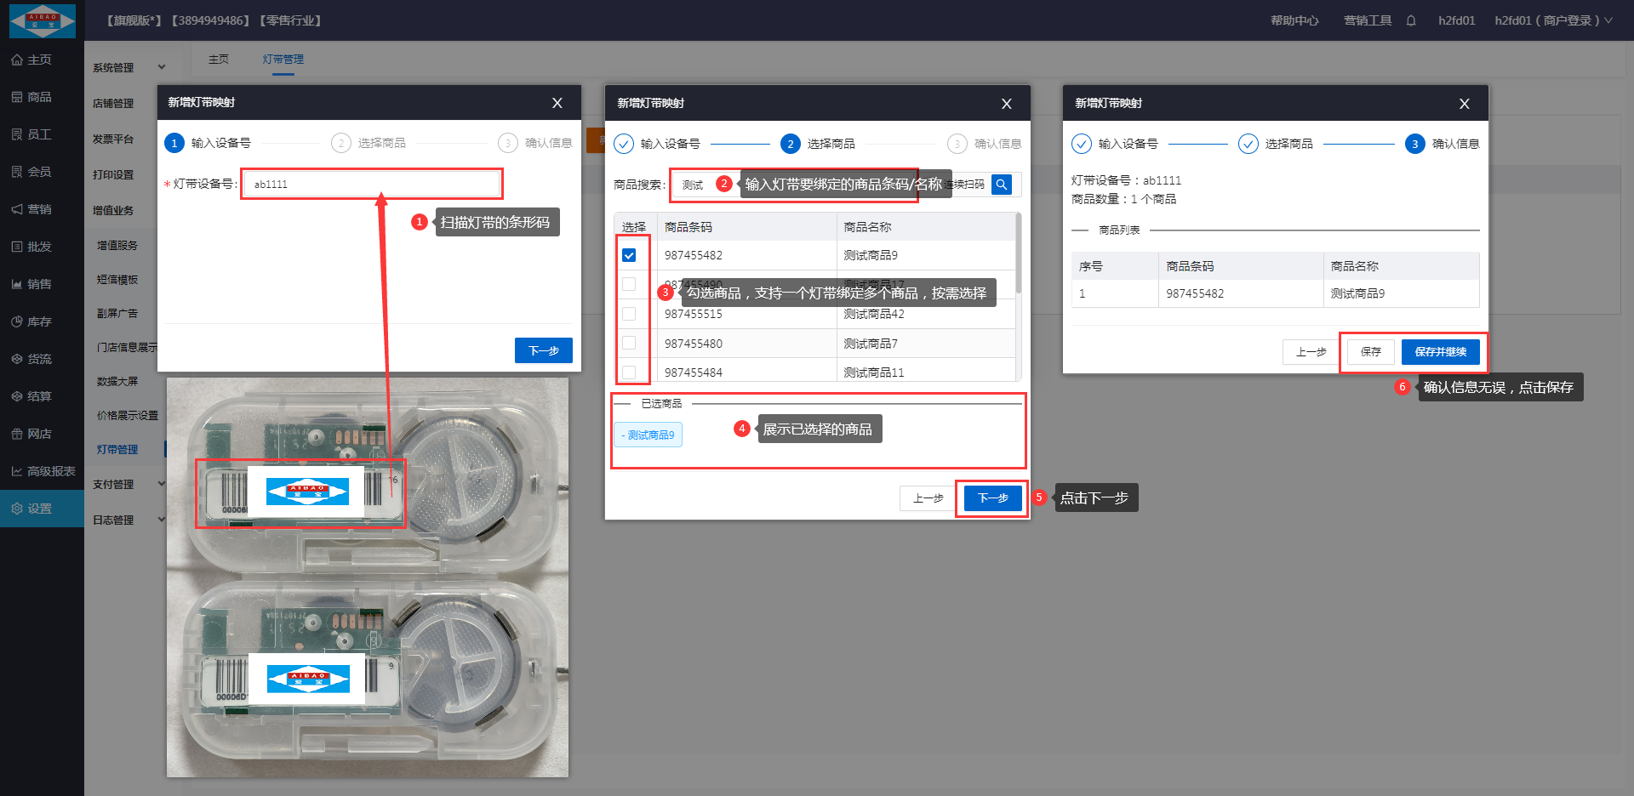1634x796 pixels.
Task: Check the box for product 987455515
Action: pos(629,314)
